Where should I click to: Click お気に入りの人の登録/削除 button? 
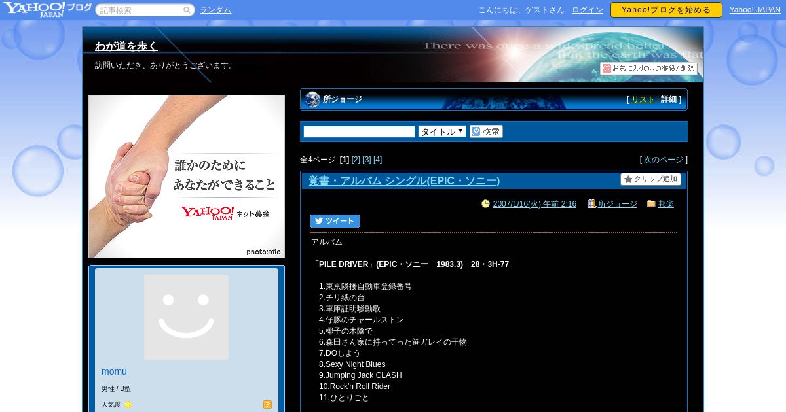[x=648, y=69]
